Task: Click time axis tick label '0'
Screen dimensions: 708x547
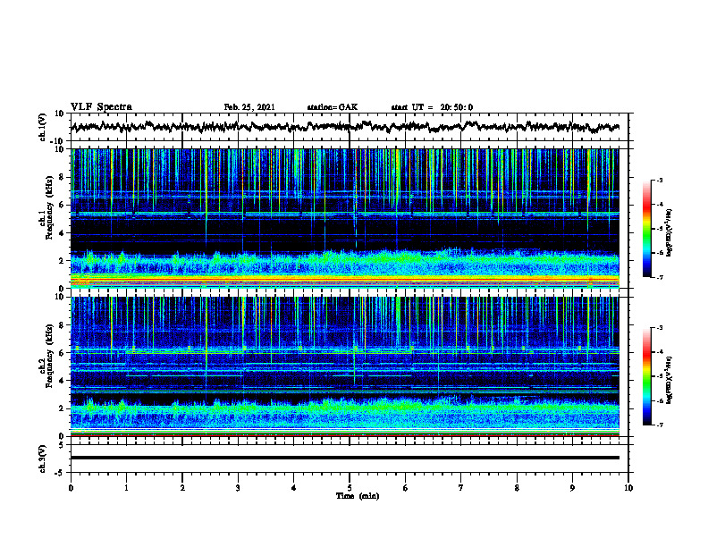Action: 71,488
